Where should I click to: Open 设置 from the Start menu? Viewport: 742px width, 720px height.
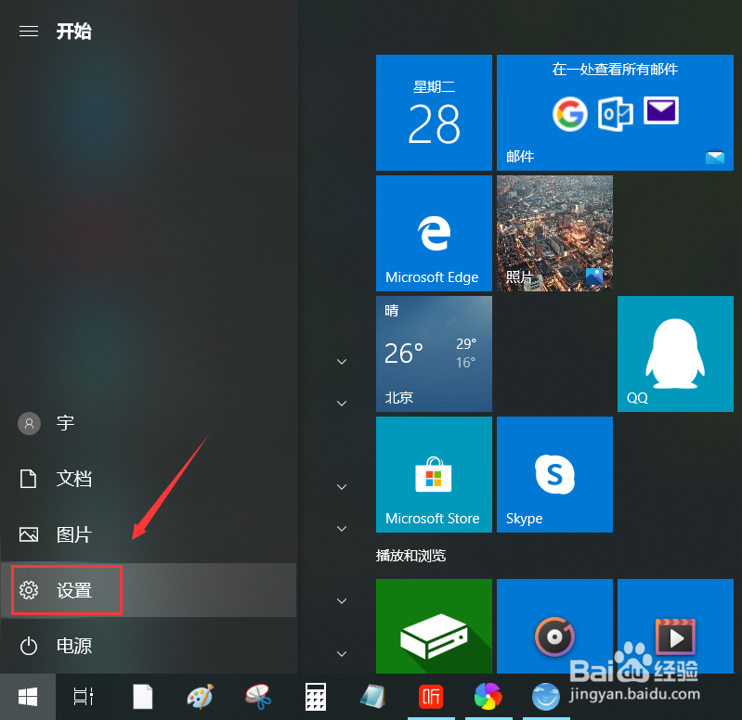(148, 590)
